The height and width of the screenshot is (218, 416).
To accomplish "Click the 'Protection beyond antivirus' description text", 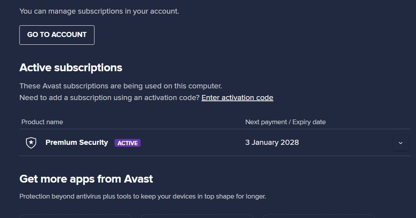I will click(x=143, y=197).
